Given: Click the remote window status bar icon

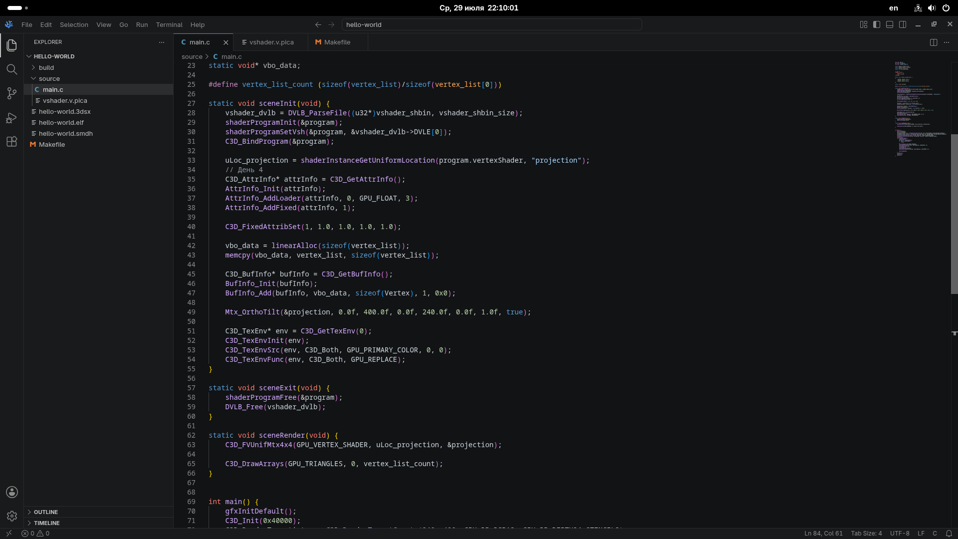Looking at the screenshot, I should (x=8, y=534).
